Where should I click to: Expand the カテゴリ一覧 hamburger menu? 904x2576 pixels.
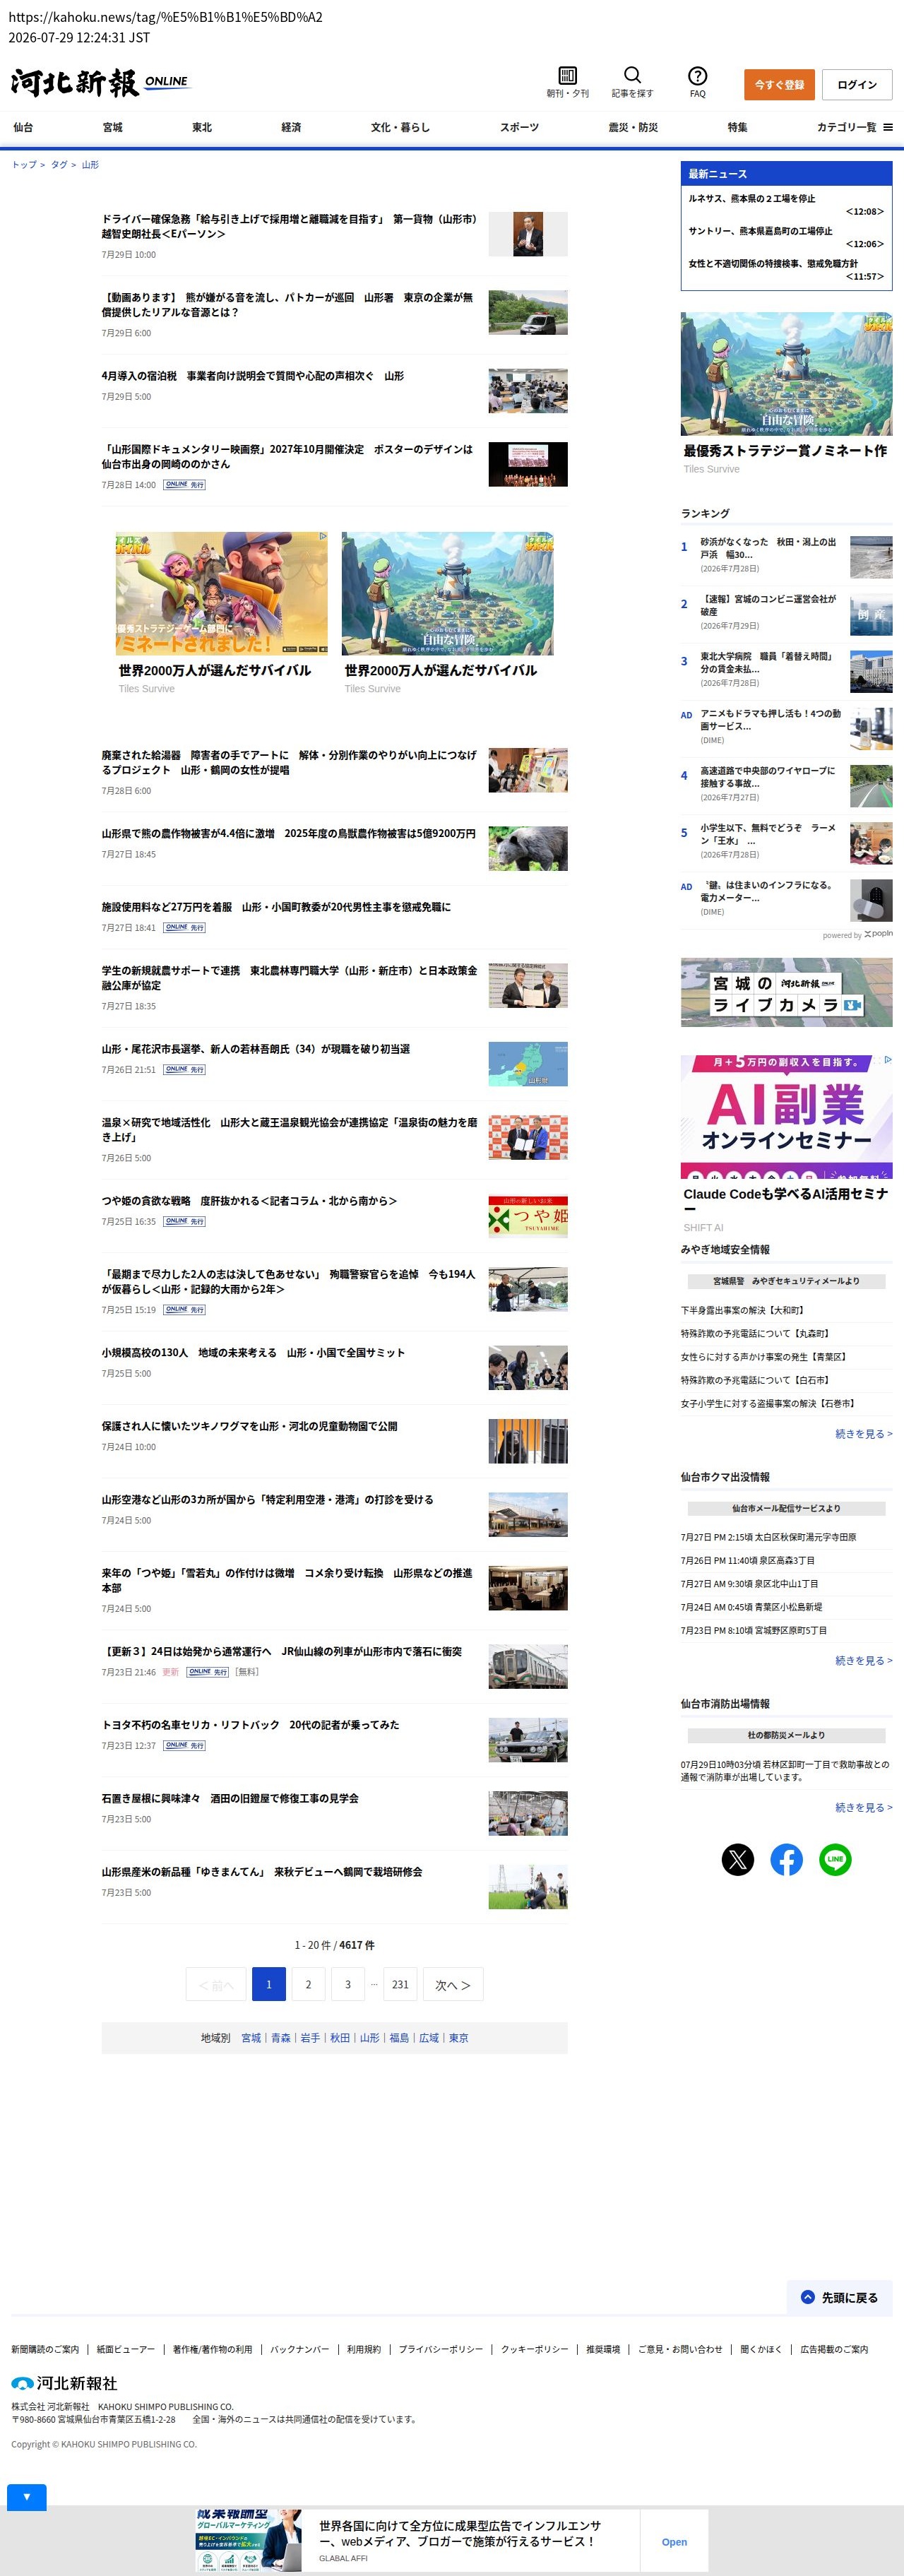pos(854,127)
